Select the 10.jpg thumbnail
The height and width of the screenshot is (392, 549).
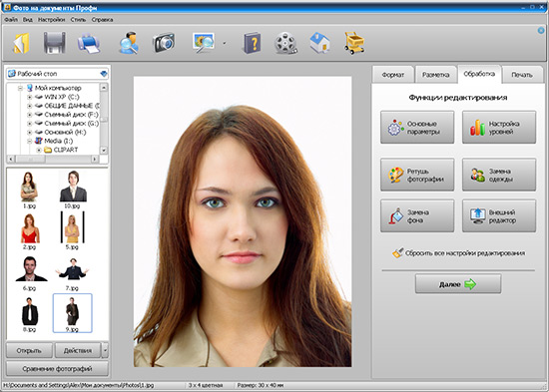point(73,190)
